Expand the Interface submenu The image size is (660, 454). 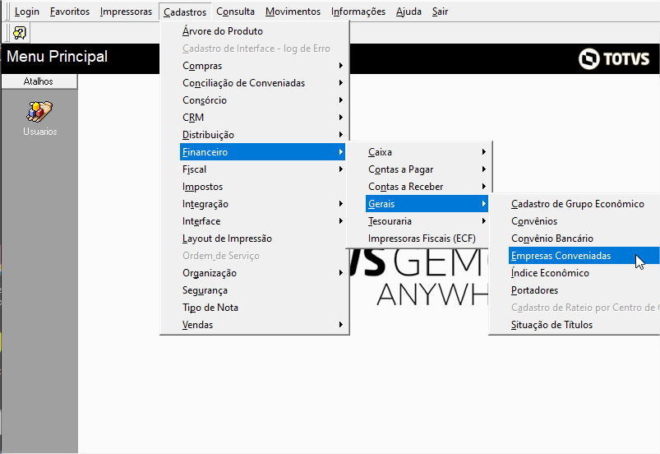[x=262, y=221]
